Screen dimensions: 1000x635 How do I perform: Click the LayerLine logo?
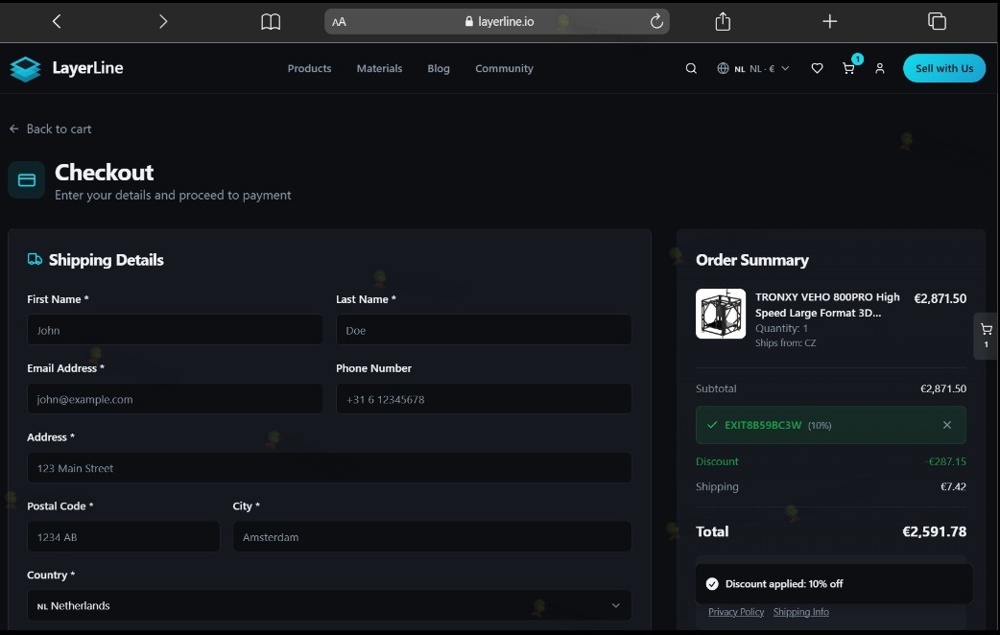tap(66, 68)
